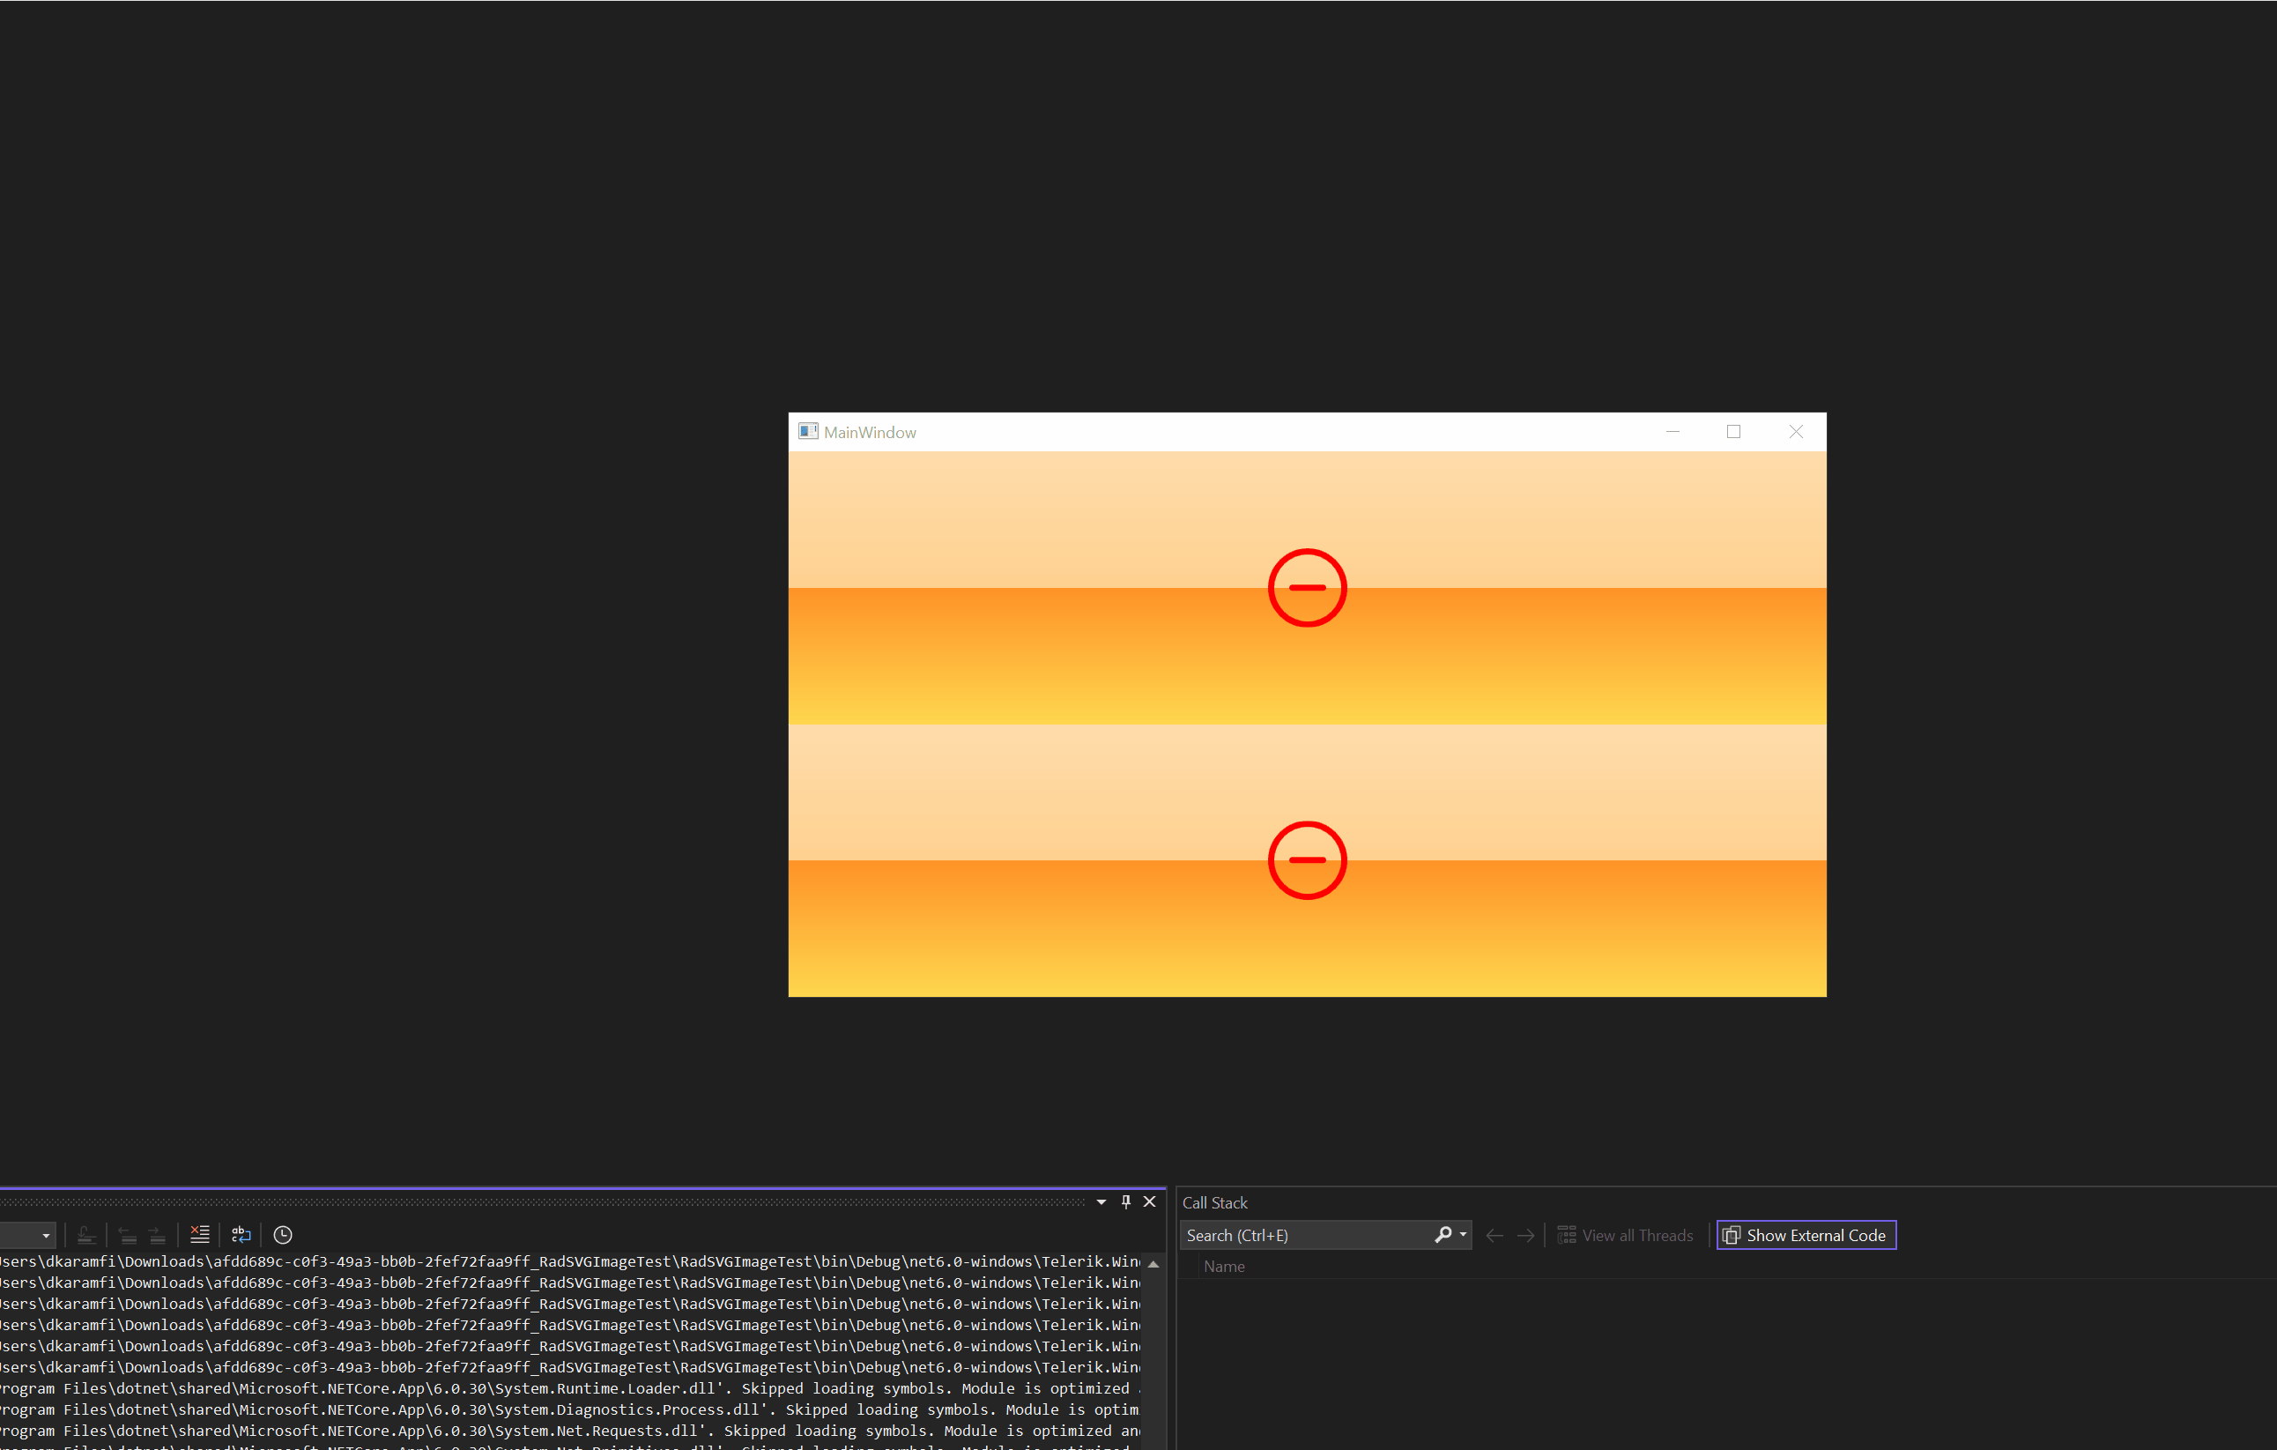Click View all Threads
2277x1450 pixels.
1626,1235
